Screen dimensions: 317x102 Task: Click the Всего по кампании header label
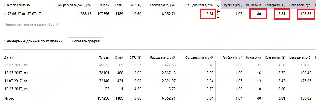point(17,5)
